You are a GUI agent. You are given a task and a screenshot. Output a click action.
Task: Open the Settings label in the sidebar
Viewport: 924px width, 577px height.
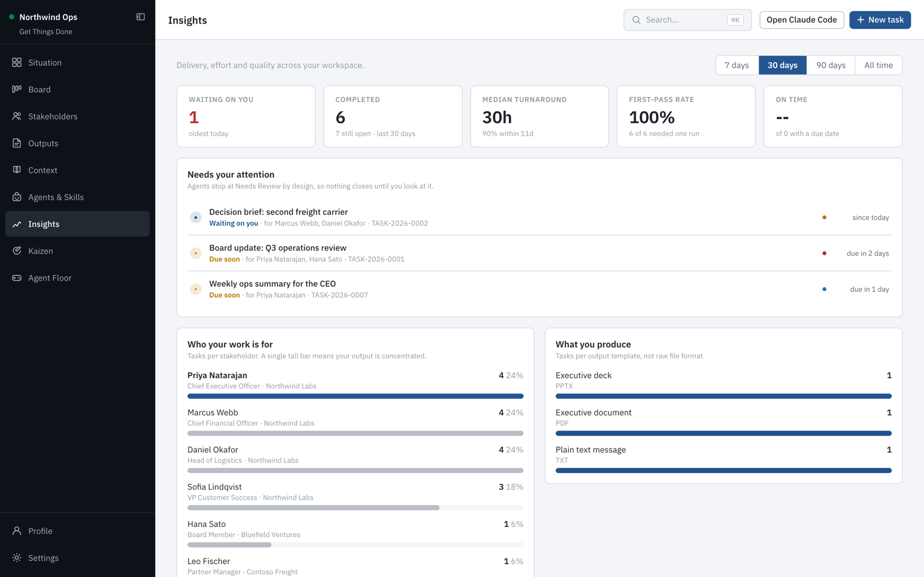tap(43, 558)
